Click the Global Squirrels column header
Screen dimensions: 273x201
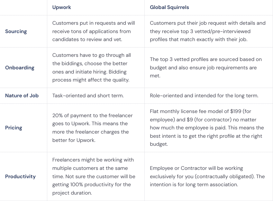click(169, 7)
